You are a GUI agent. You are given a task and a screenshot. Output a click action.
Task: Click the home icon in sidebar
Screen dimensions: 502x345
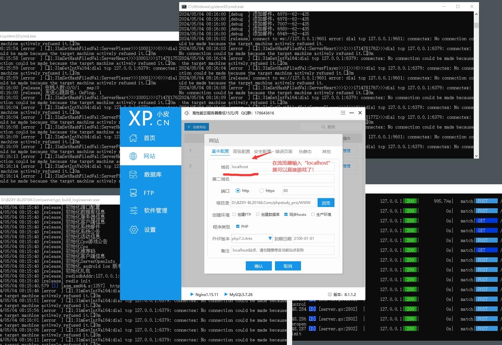[133, 138]
